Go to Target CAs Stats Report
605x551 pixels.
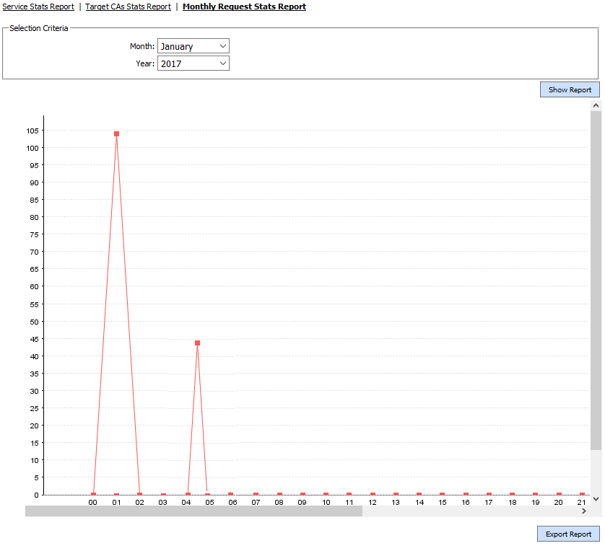(128, 6)
